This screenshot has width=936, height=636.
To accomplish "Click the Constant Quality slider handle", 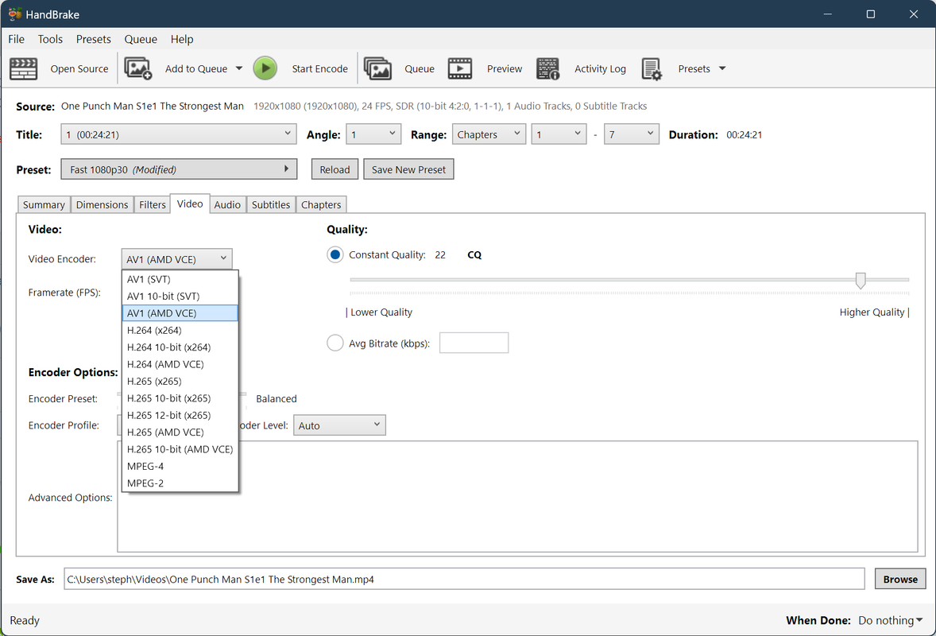I will (861, 280).
